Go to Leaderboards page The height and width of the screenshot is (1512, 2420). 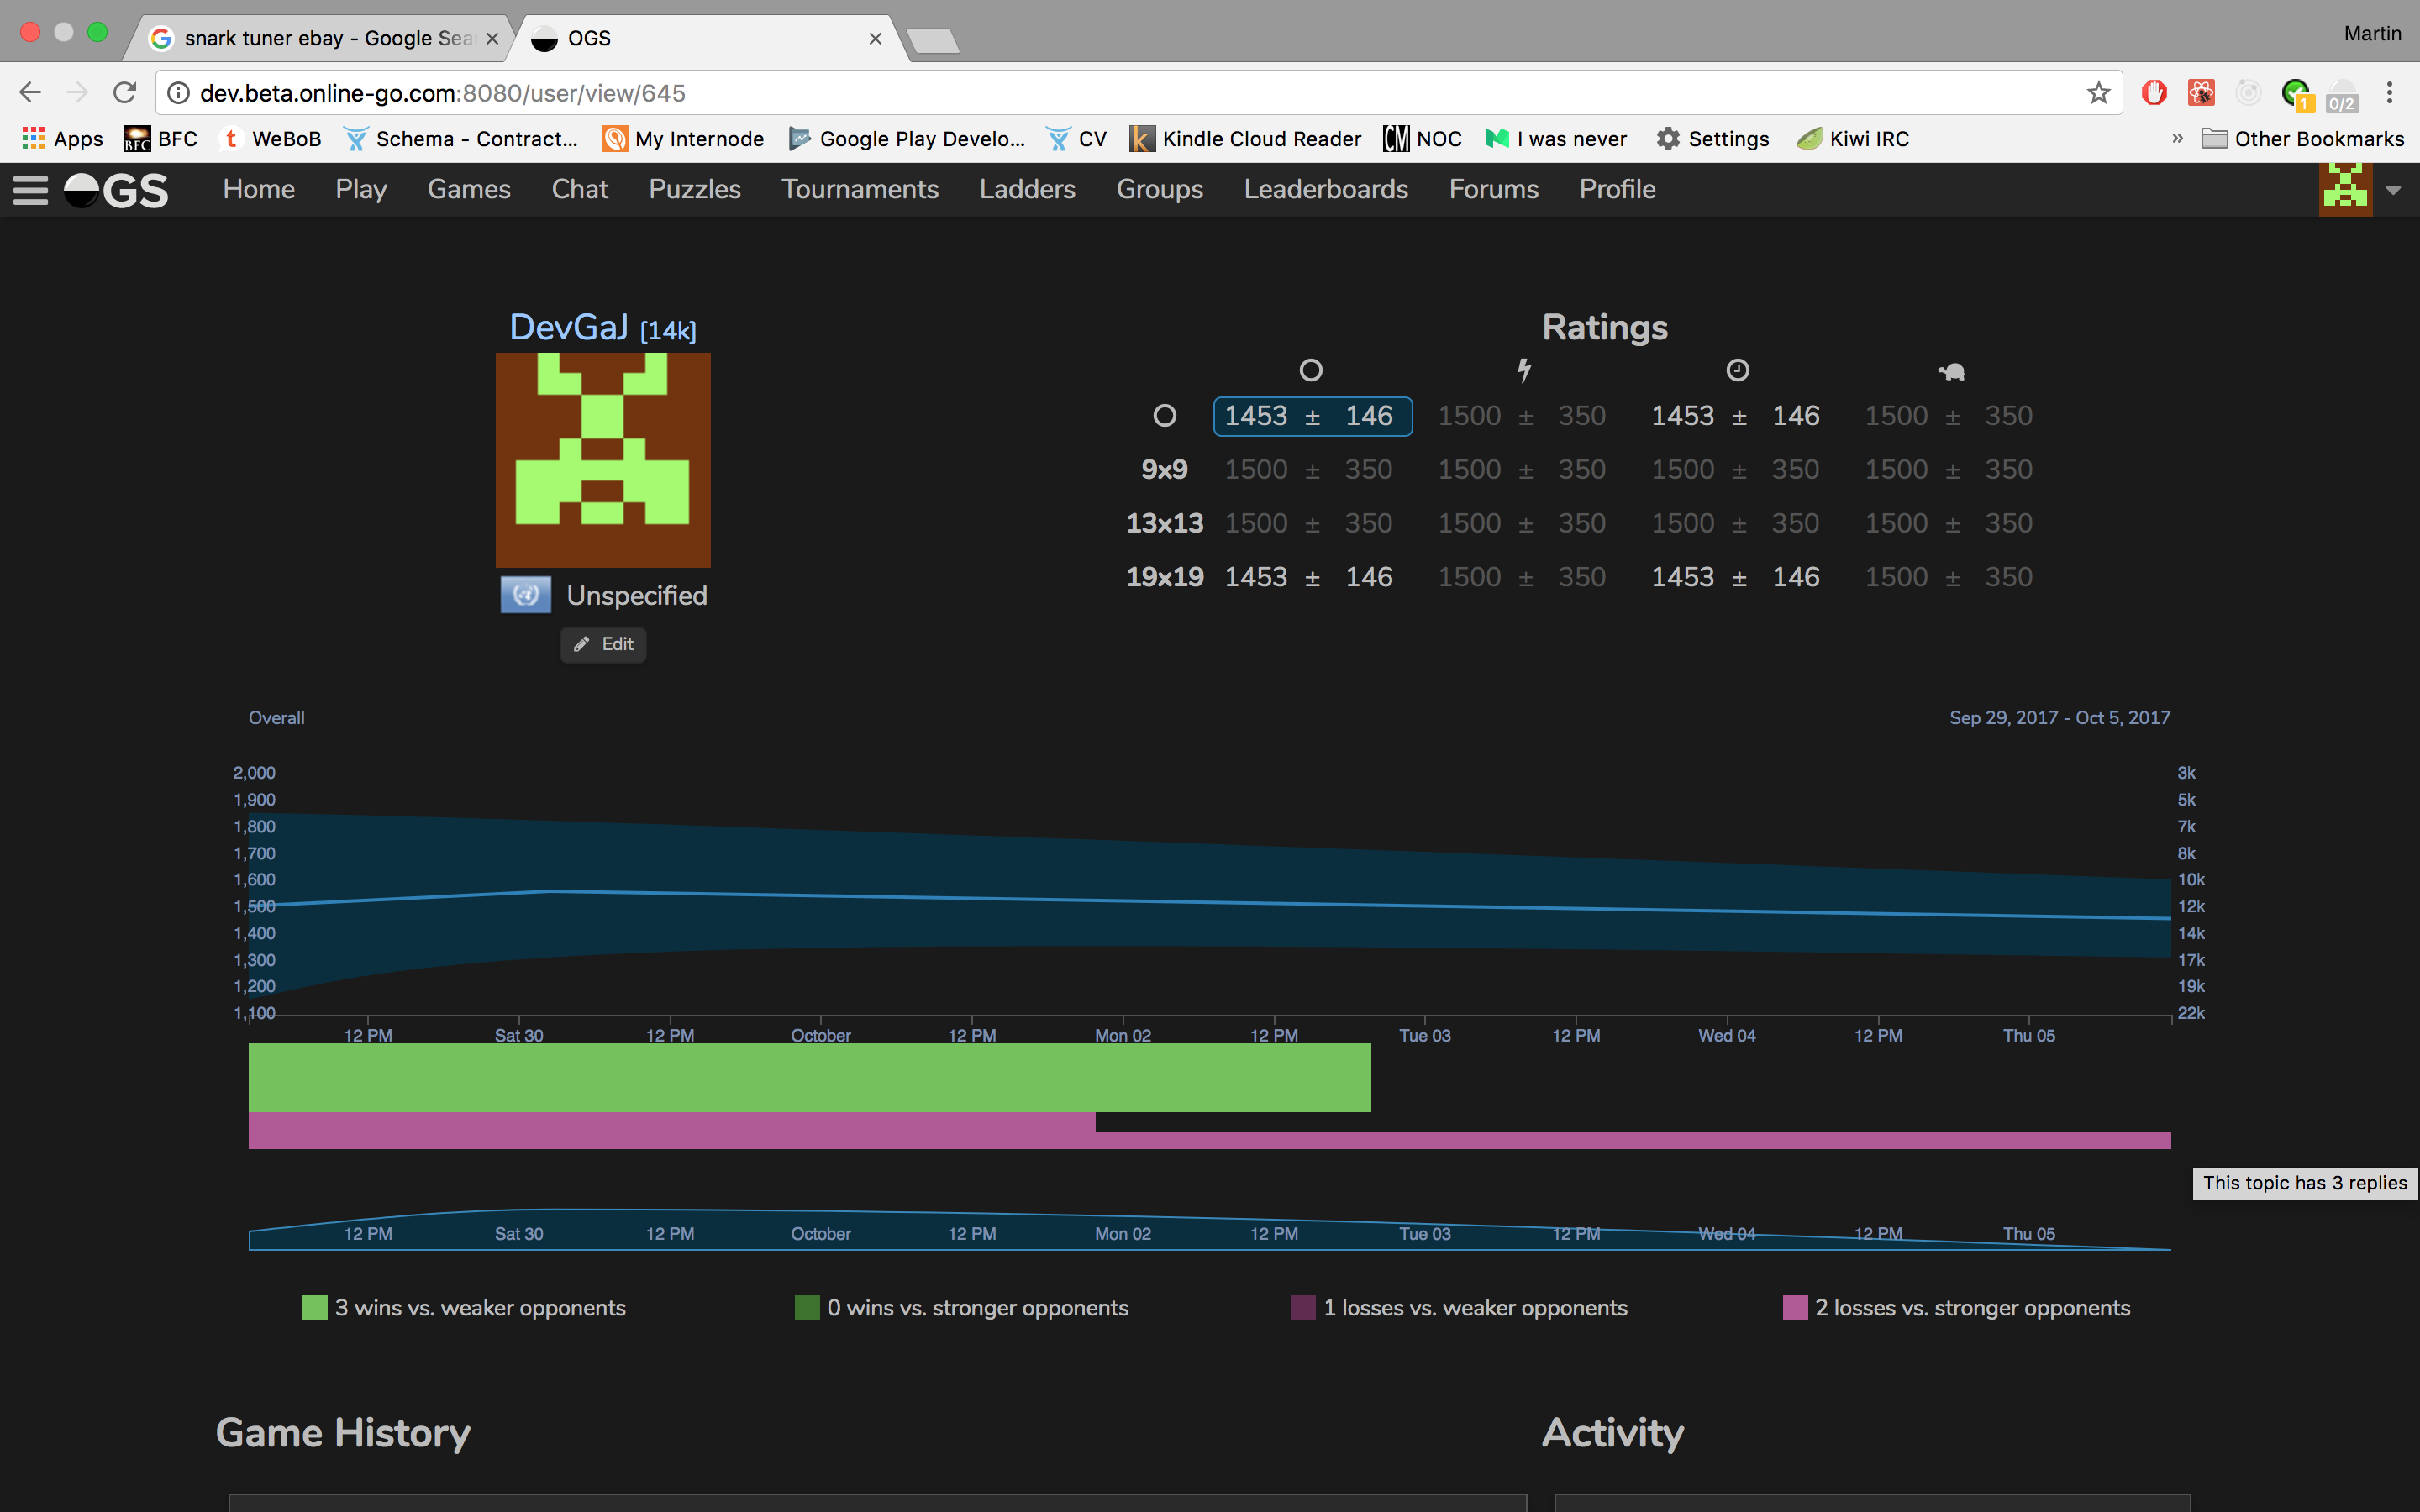(1326, 190)
